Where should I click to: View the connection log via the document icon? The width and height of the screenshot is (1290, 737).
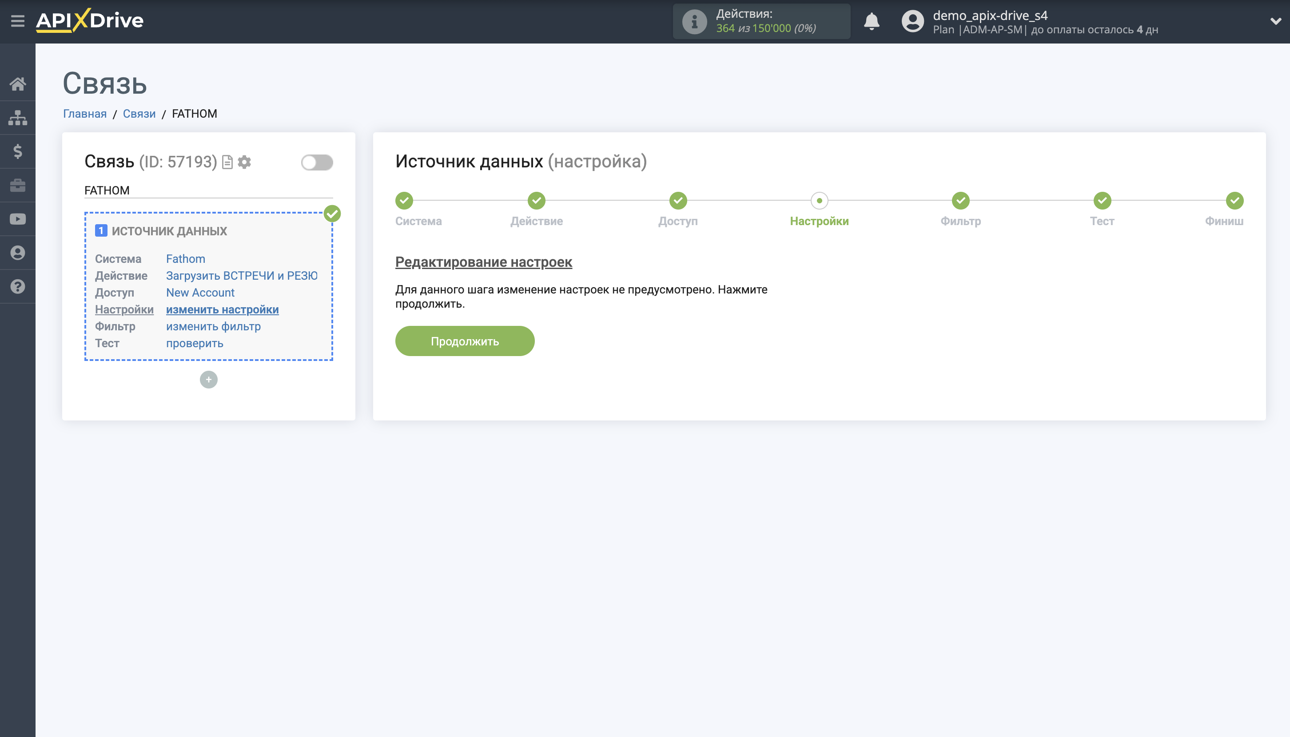click(227, 162)
